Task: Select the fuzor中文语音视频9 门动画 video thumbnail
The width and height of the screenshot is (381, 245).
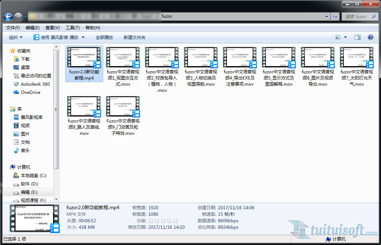Action: click(x=123, y=107)
